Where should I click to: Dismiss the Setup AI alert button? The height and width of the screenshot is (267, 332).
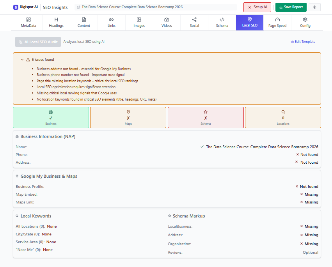point(257,7)
